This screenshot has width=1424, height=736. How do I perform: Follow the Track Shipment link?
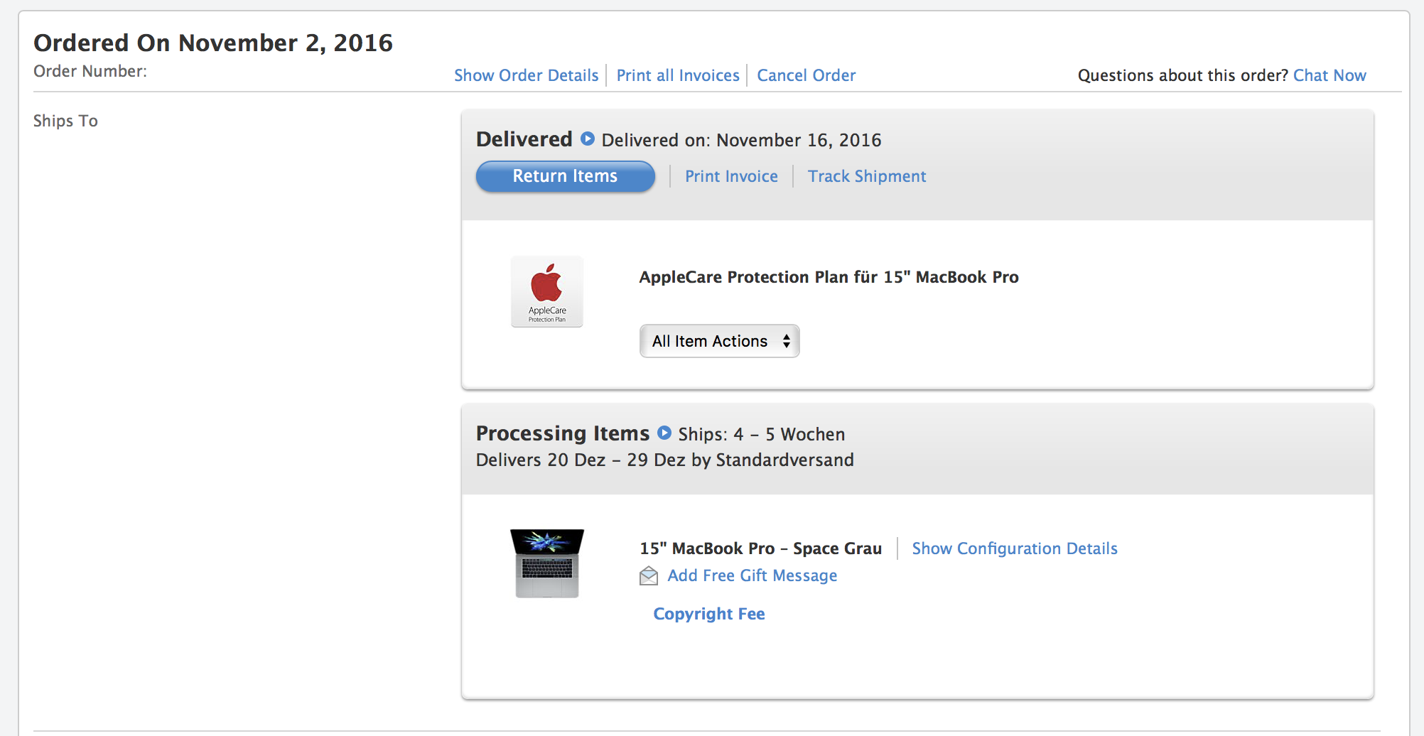867,176
